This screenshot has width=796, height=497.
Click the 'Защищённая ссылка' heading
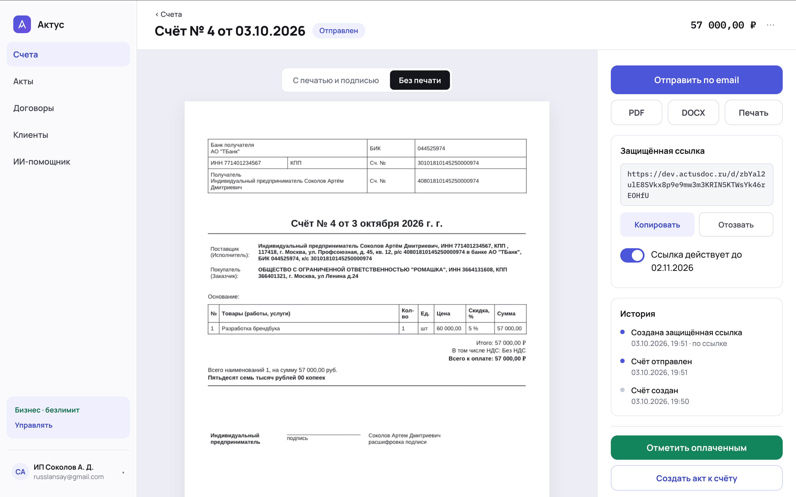coord(662,151)
